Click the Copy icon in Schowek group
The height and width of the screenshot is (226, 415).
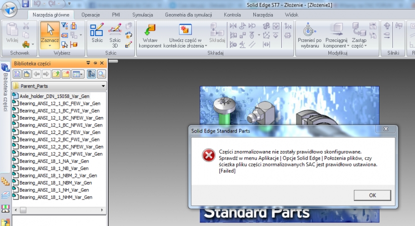(x=26, y=35)
